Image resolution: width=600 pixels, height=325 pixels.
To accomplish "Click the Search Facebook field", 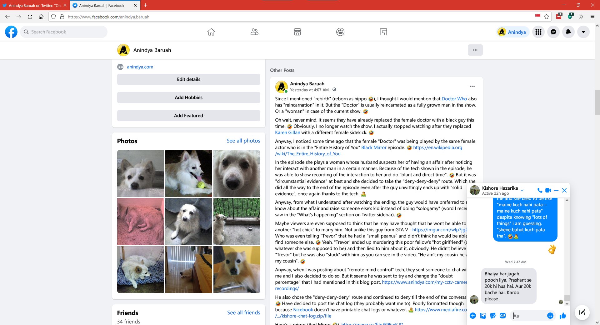I will [x=64, y=32].
